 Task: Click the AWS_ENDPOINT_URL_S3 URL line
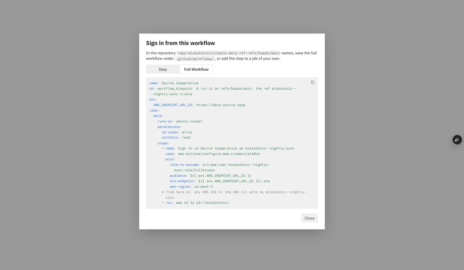[200, 105]
